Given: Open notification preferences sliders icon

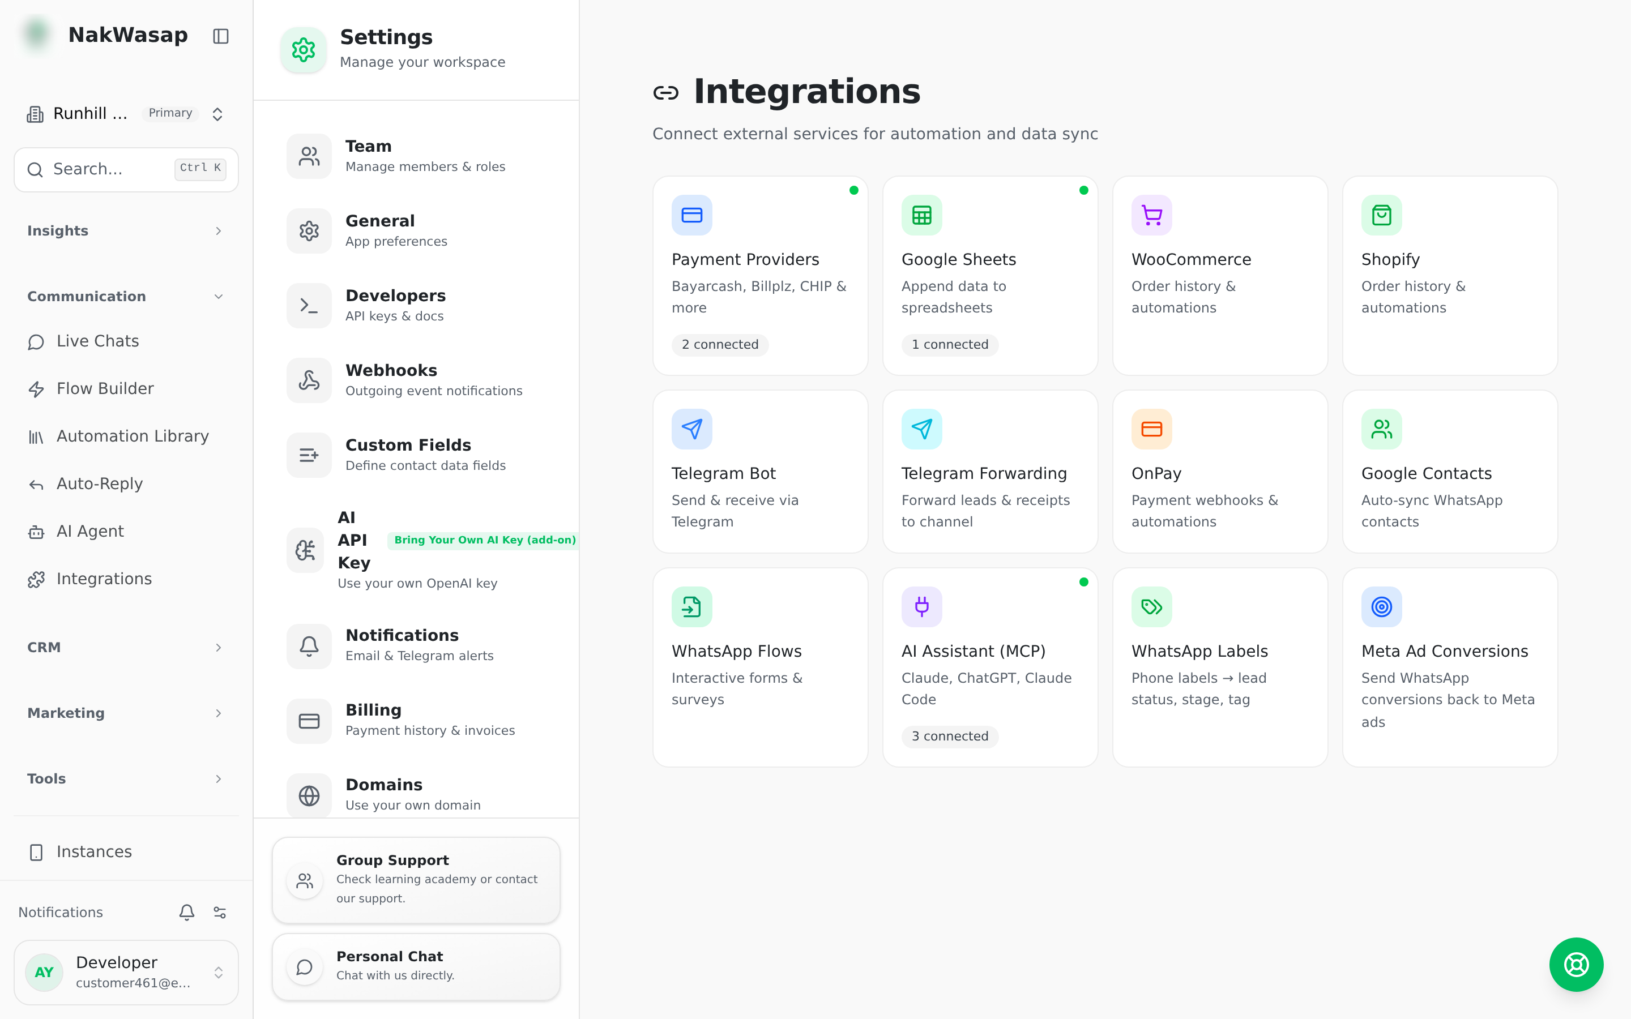Looking at the screenshot, I should [220, 912].
